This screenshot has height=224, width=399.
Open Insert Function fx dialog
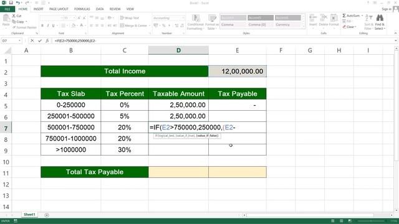coord(47,40)
